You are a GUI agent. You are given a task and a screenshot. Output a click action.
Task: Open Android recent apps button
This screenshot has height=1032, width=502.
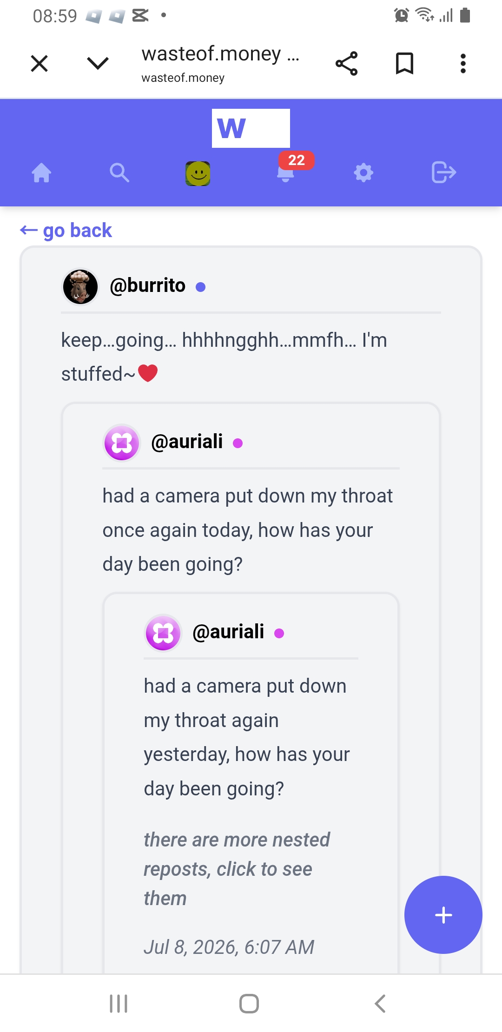click(119, 1003)
